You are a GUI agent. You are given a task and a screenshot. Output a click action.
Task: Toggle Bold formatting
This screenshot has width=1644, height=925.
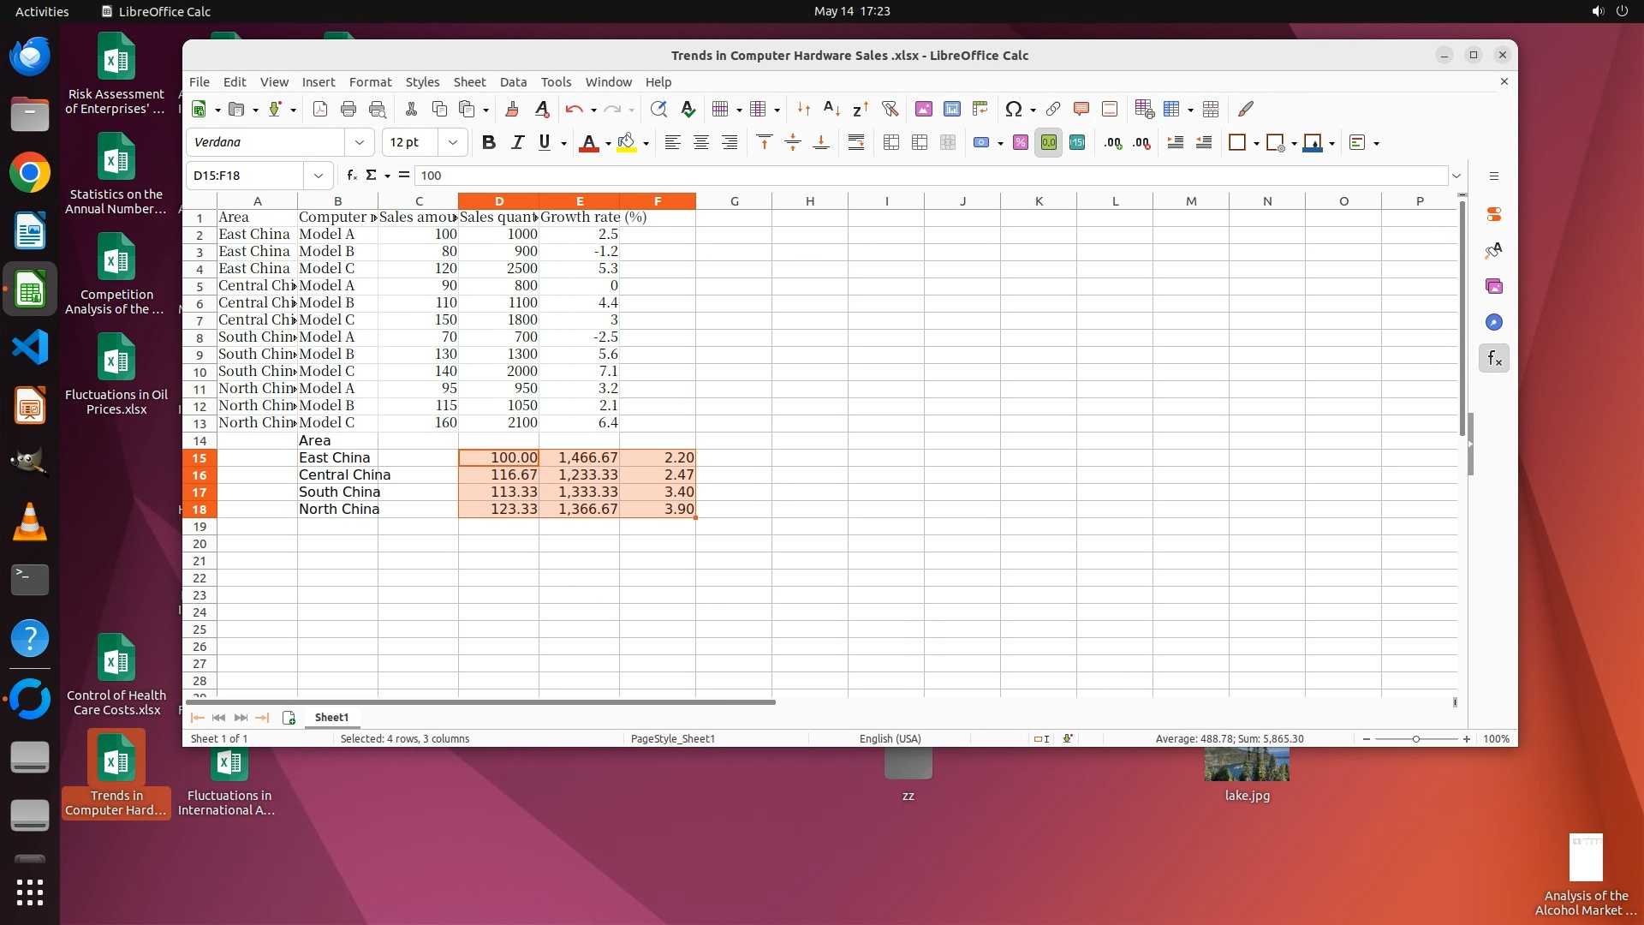488,143
